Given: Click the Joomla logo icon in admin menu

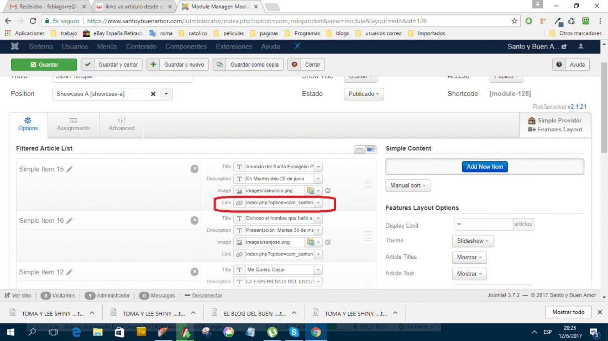Looking at the screenshot, I should [15, 46].
